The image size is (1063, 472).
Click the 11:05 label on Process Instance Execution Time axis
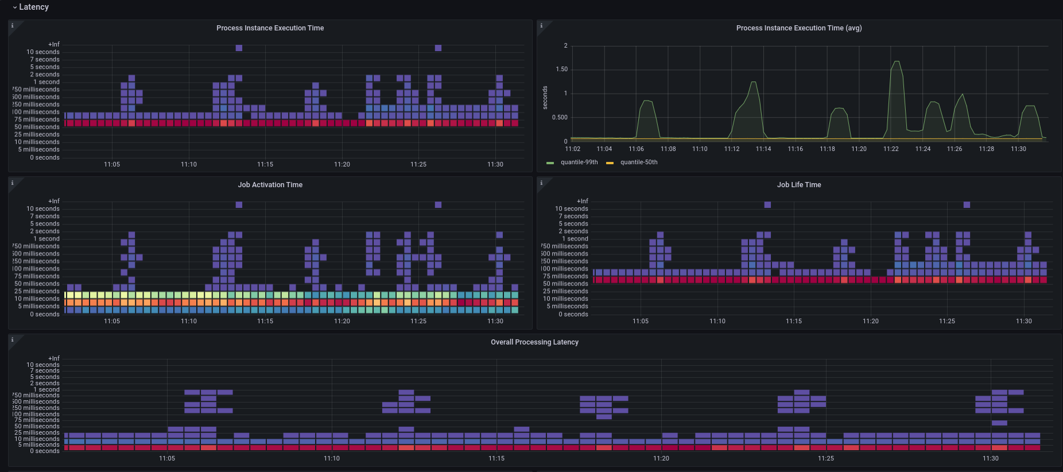pos(112,165)
